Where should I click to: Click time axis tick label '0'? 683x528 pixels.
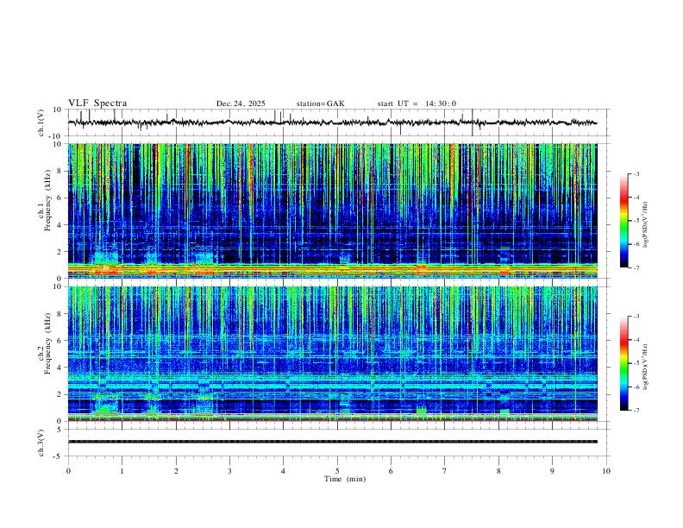[68, 471]
